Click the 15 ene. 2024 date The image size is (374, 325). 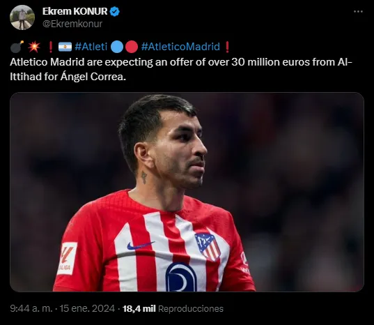(x=87, y=308)
